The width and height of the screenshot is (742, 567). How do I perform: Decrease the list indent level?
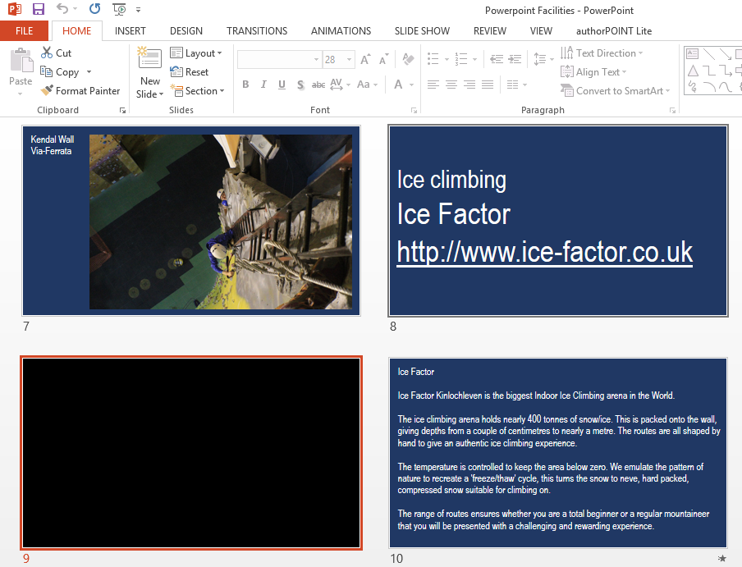(x=497, y=59)
